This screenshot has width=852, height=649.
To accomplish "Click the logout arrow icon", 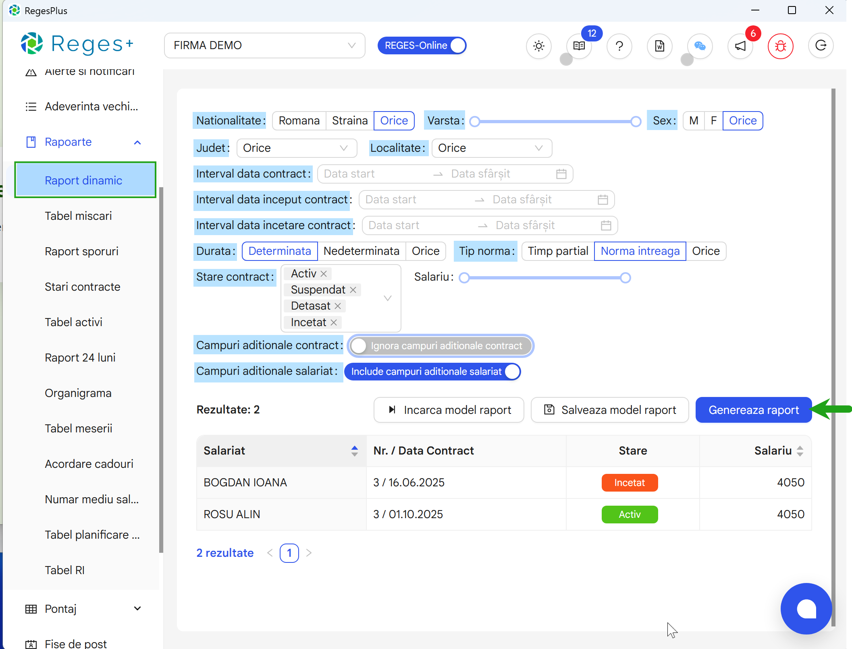I will [x=821, y=46].
